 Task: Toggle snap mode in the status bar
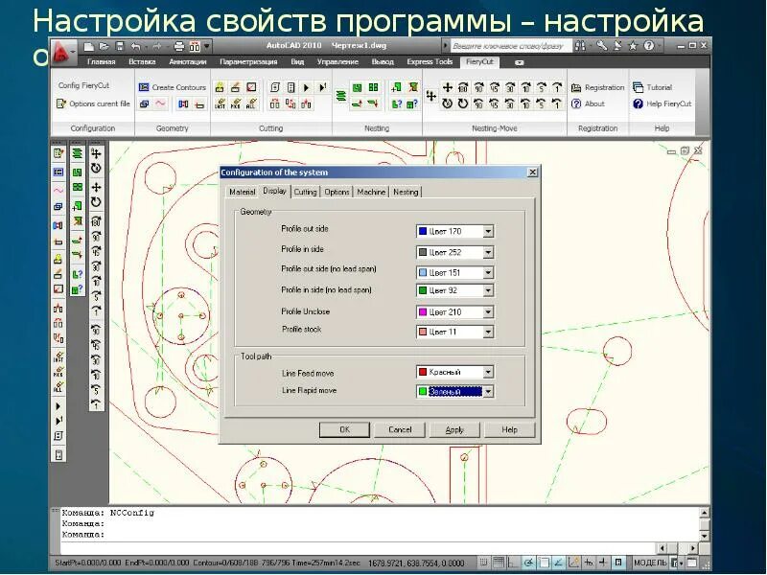(483, 563)
